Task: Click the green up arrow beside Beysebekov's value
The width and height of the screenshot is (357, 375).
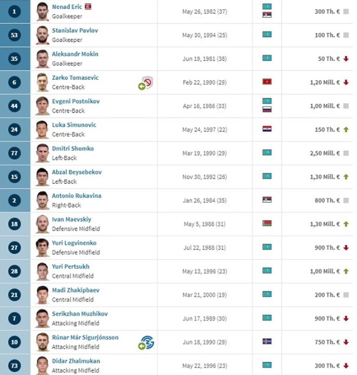Action: (346, 177)
